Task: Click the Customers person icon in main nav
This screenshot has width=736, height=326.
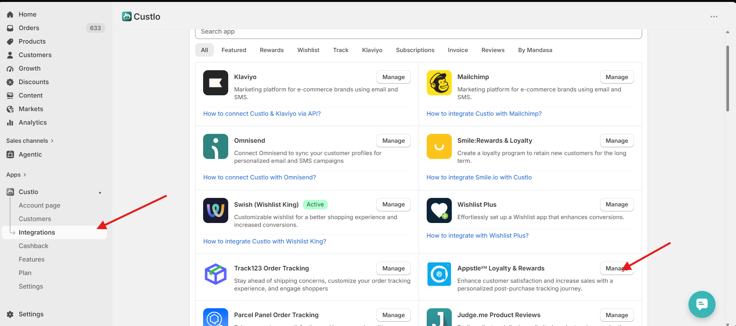Action: [x=10, y=55]
